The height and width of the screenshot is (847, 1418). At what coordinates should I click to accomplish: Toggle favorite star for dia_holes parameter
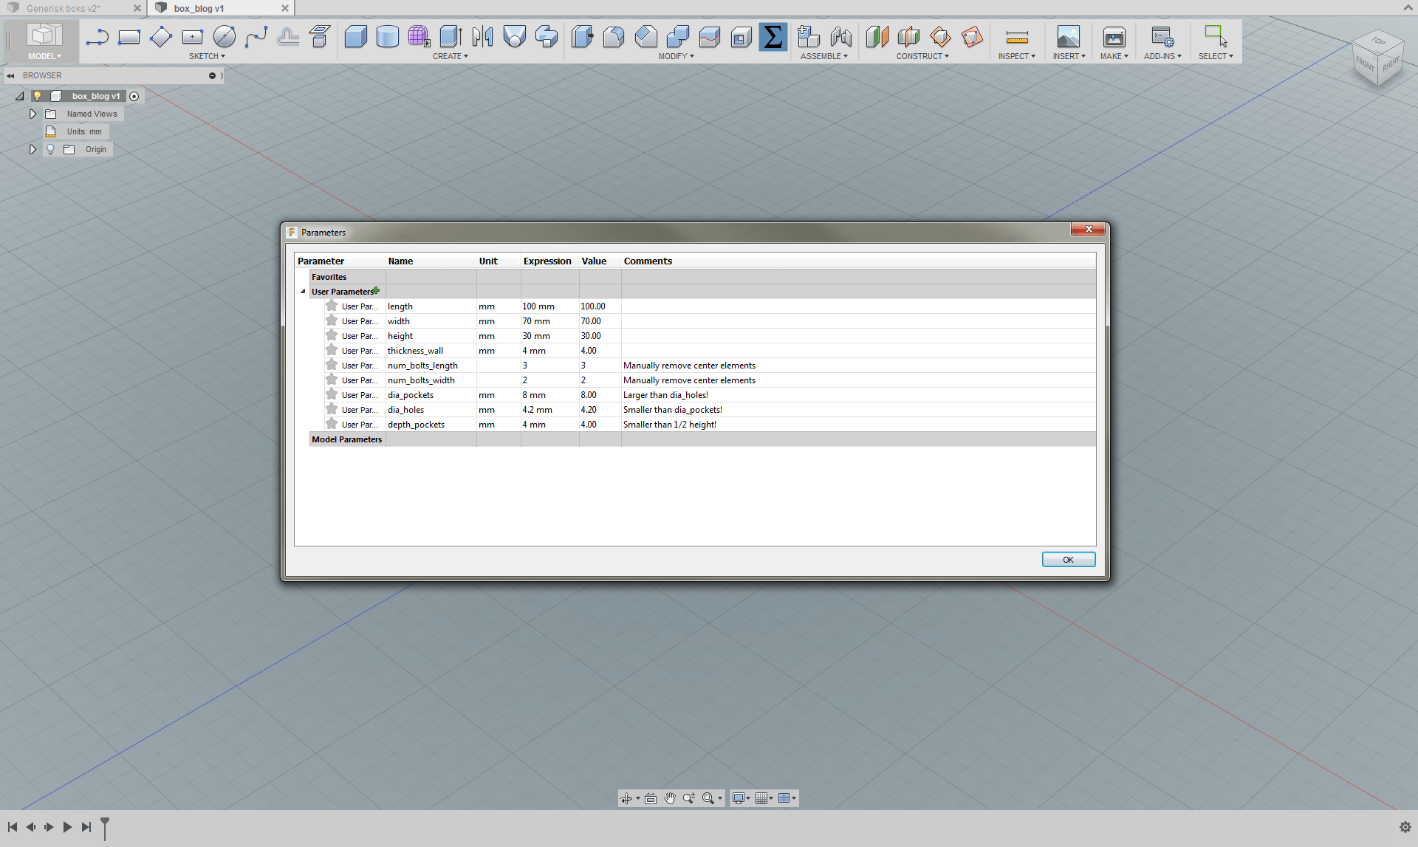pyautogui.click(x=332, y=409)
